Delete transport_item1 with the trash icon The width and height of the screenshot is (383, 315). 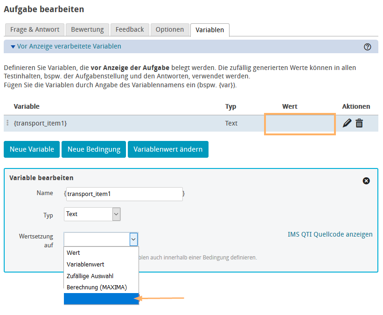[x=359, y=123]
